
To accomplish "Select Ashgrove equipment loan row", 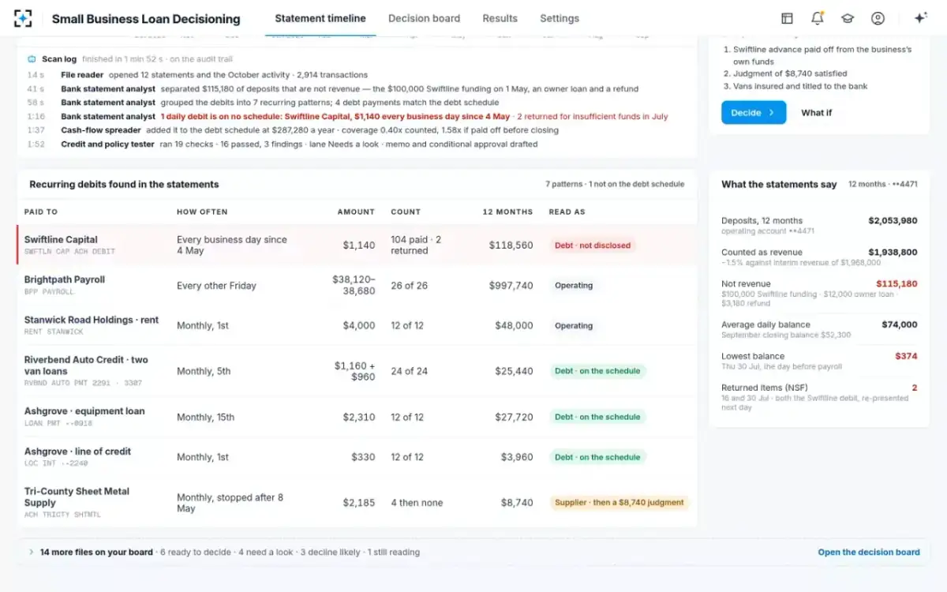I will pos(357,417).
